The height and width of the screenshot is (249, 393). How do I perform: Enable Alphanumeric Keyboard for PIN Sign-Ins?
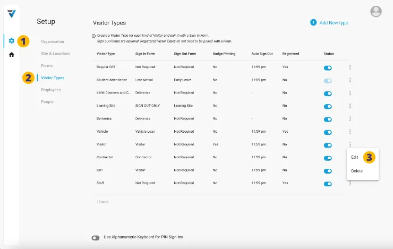click(96, 237)
